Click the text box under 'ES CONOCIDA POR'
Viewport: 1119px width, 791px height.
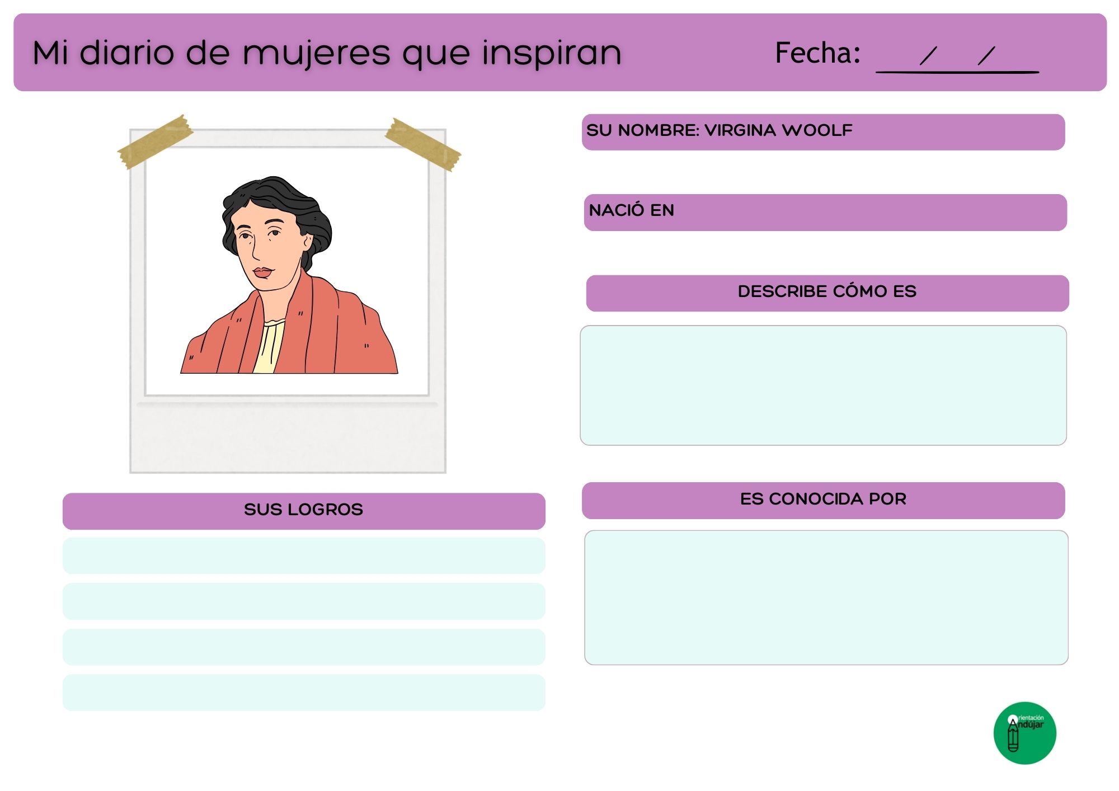[x=826, y=597]
